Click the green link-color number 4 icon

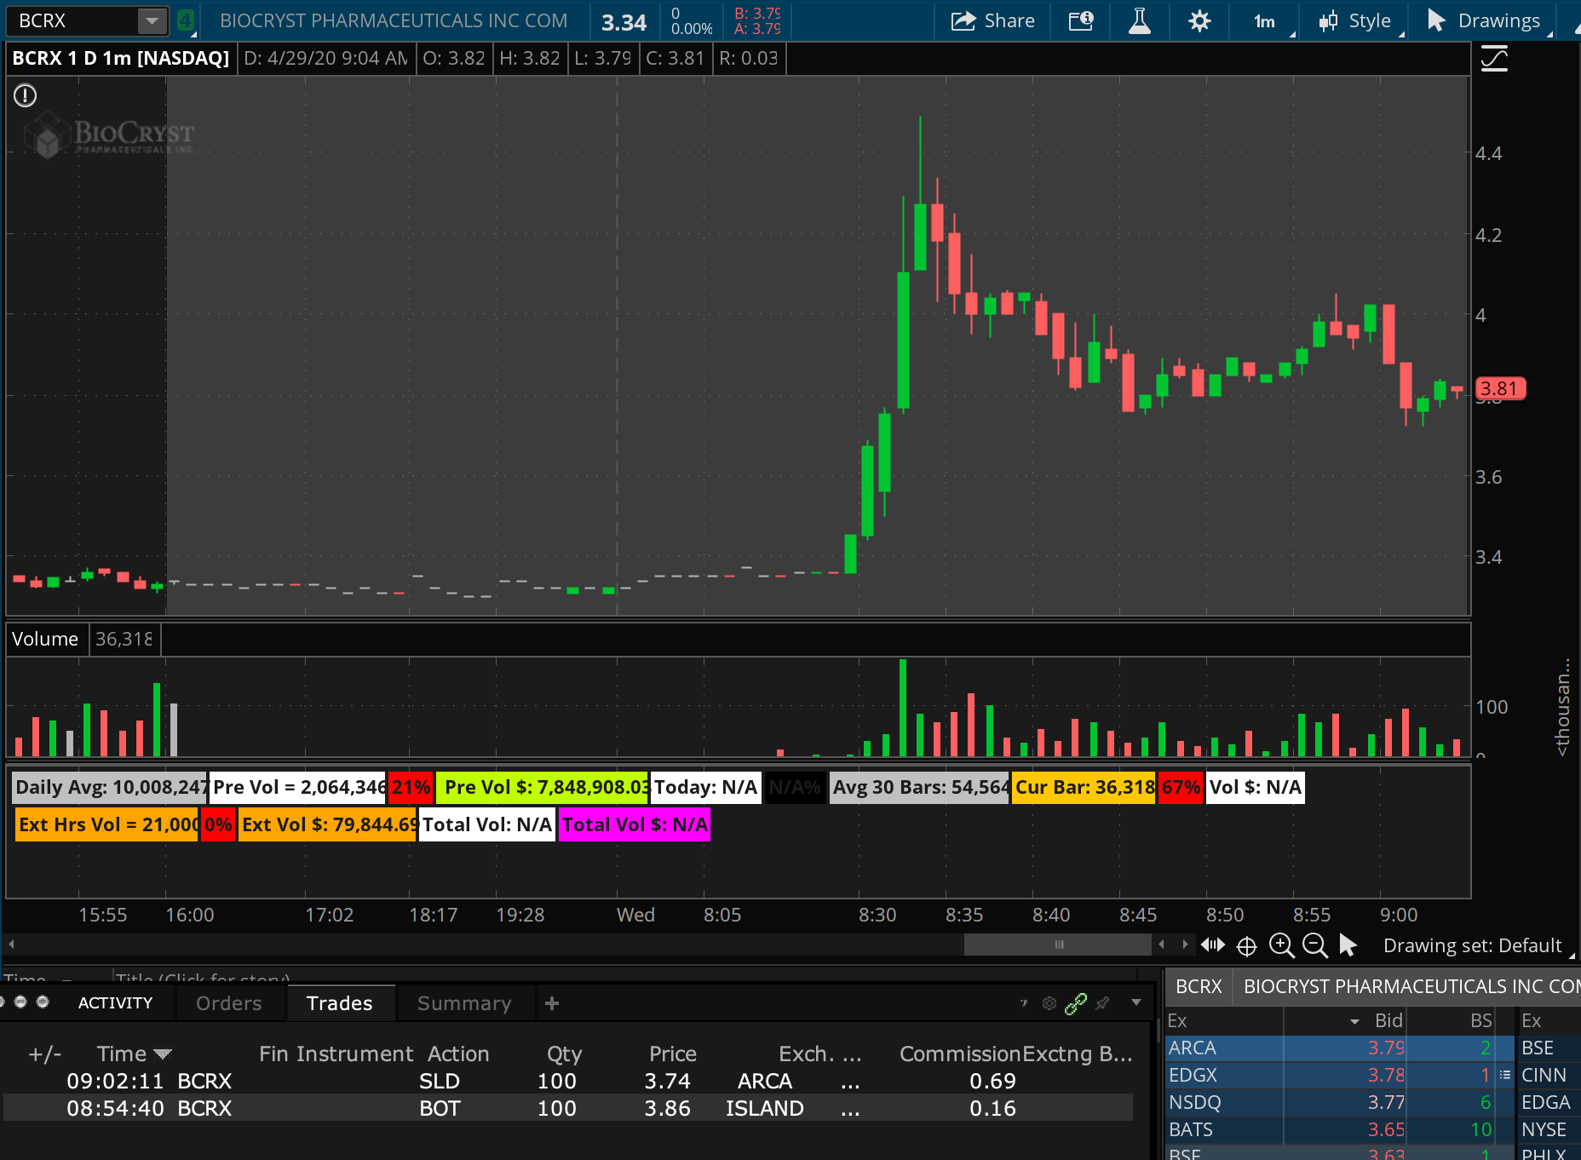pyautogui.click(x=186, y=20)
